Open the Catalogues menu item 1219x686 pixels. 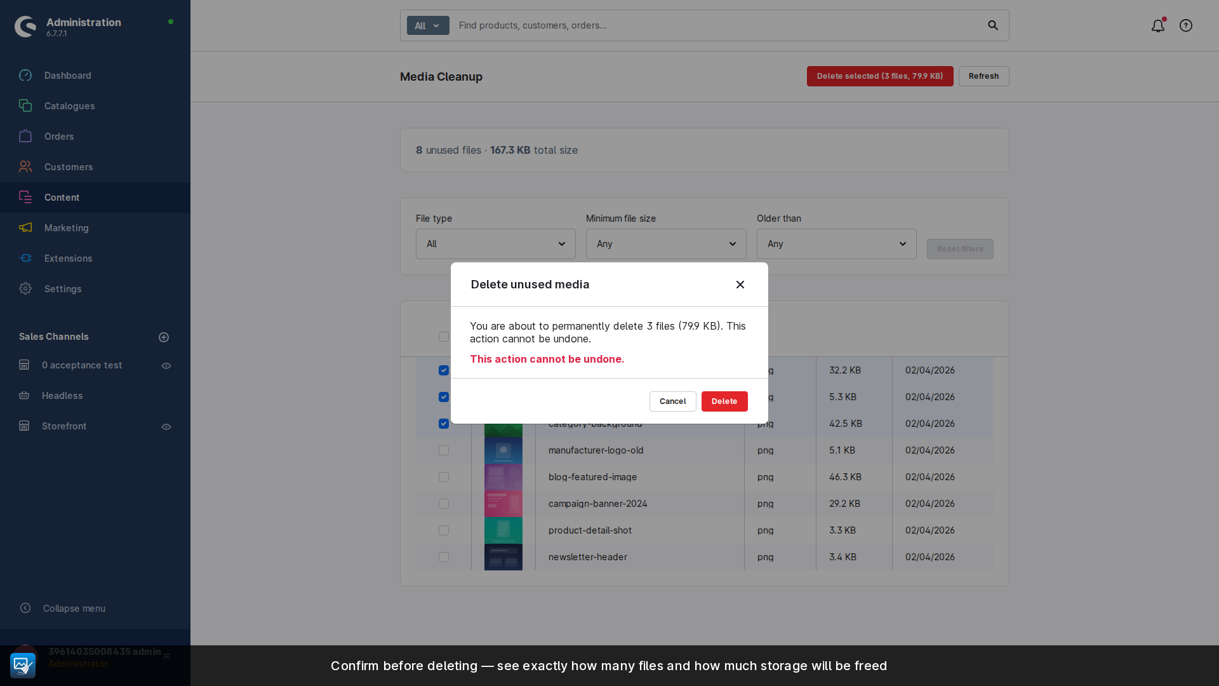click(69, 106)
